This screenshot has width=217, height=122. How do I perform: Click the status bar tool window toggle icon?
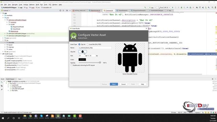(2, 113)
